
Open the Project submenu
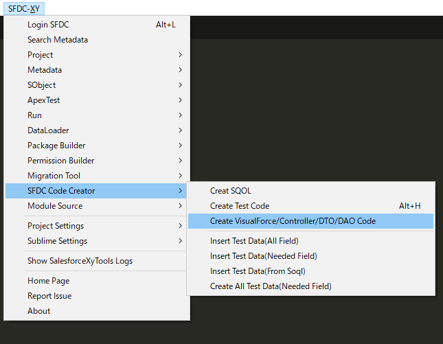click(x=96, y=55)
